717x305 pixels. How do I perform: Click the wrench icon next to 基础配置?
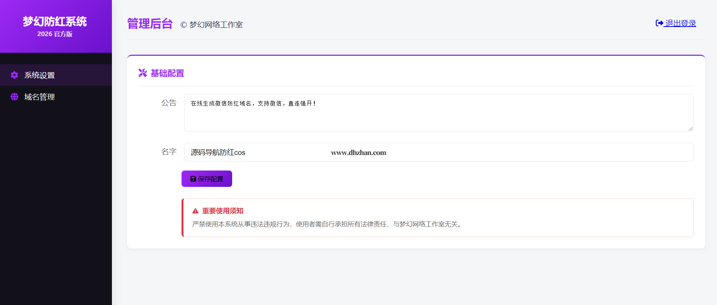coord(143,73)
